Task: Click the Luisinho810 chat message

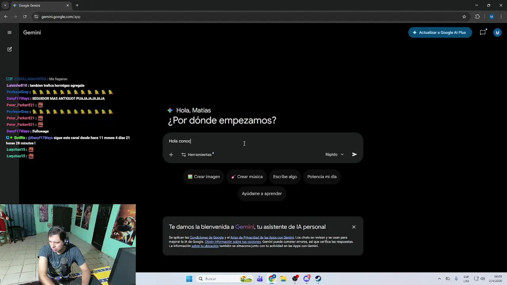Action: tap(46, 85)
